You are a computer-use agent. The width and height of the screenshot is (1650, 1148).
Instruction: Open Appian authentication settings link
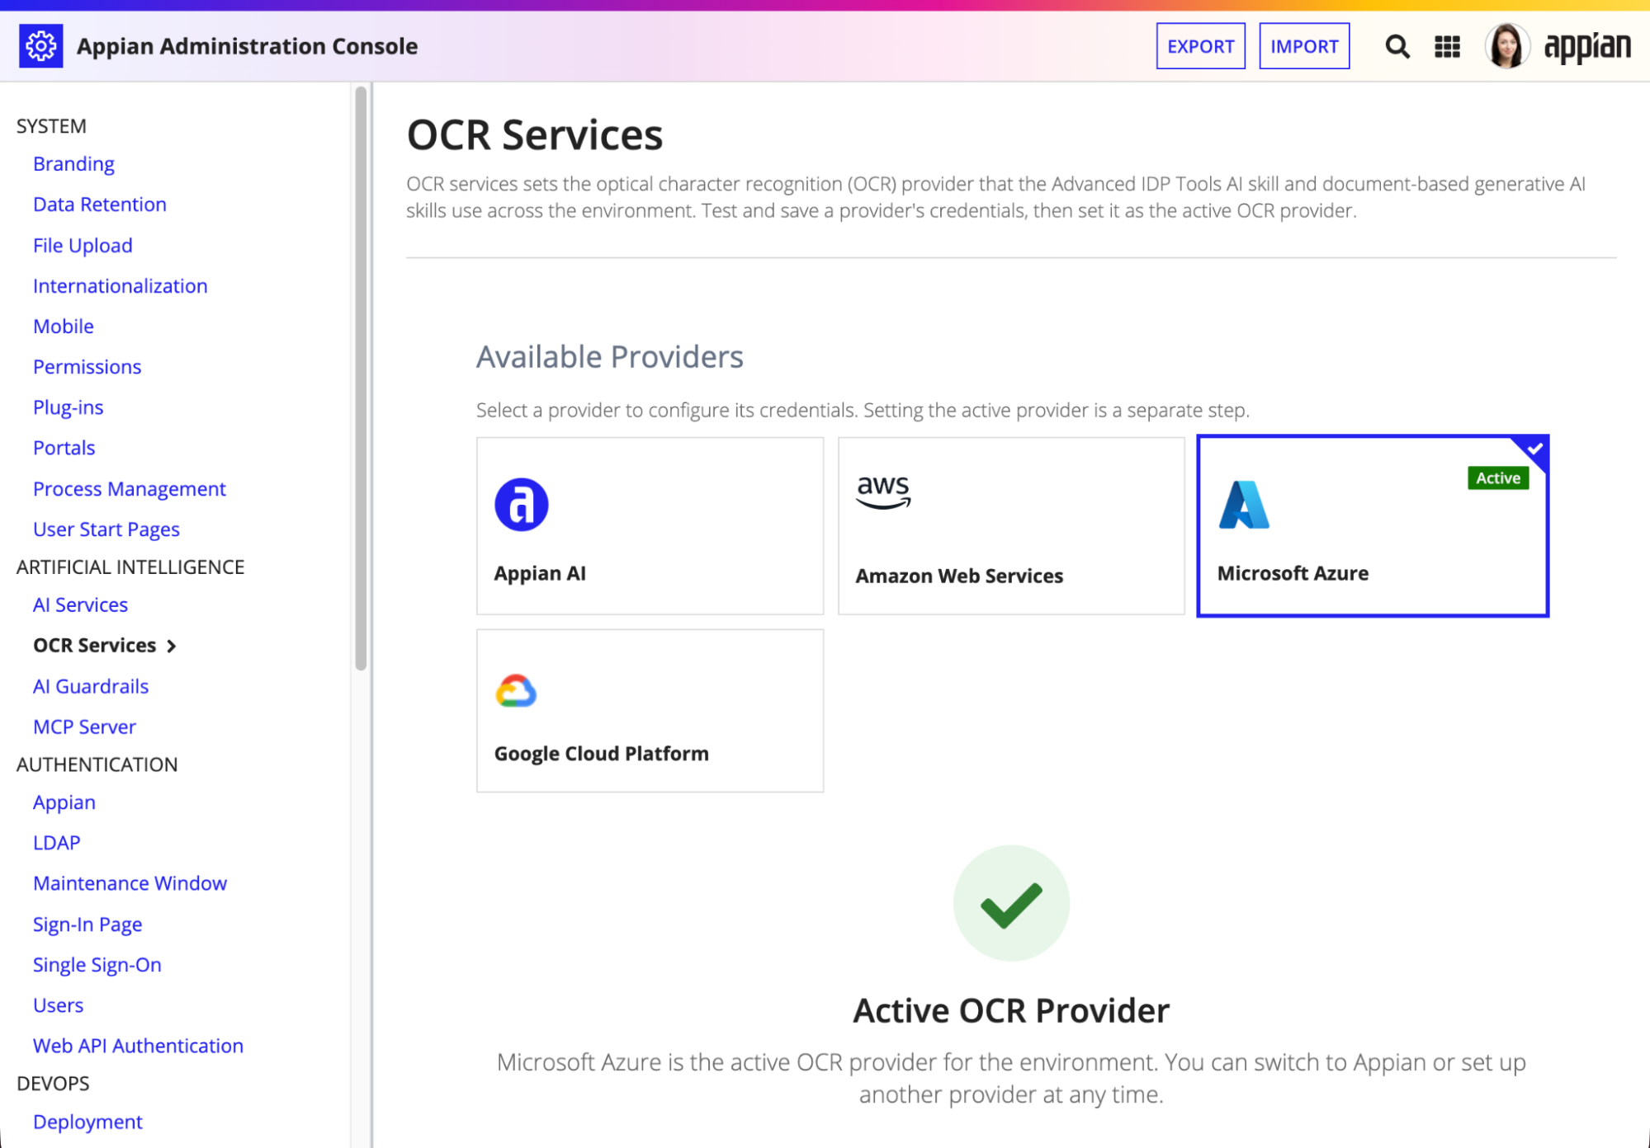[x=64, y=802]
